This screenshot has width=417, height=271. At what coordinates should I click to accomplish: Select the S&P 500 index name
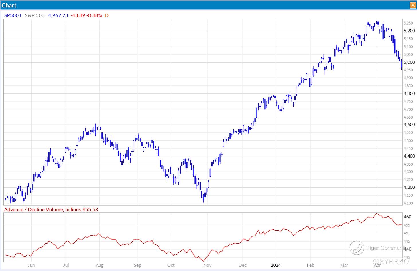click(x=35, y=15)
